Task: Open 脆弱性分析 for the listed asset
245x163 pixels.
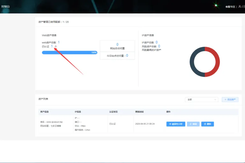Action: (176, 124)
